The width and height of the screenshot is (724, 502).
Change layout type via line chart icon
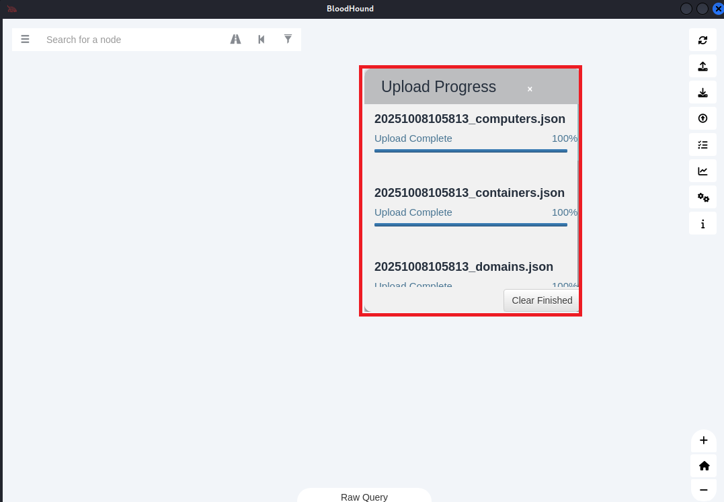(702, 171)
